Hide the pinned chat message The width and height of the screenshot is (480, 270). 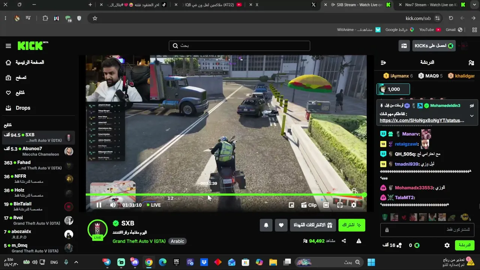coord(472,106)
